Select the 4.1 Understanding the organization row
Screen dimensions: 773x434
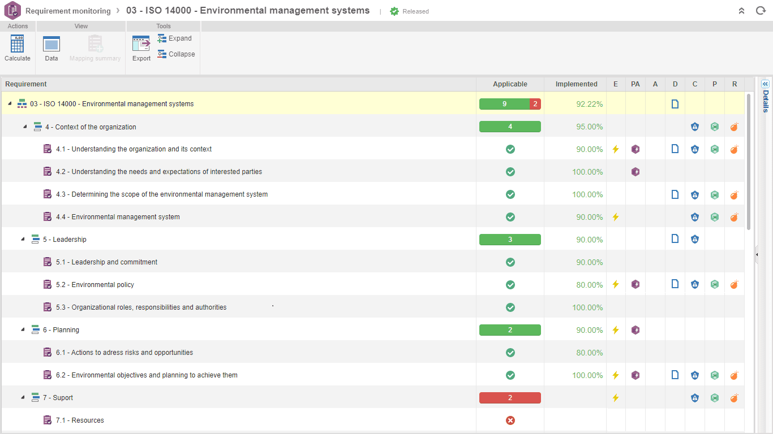pyautogui.click(x=373, y=149)
